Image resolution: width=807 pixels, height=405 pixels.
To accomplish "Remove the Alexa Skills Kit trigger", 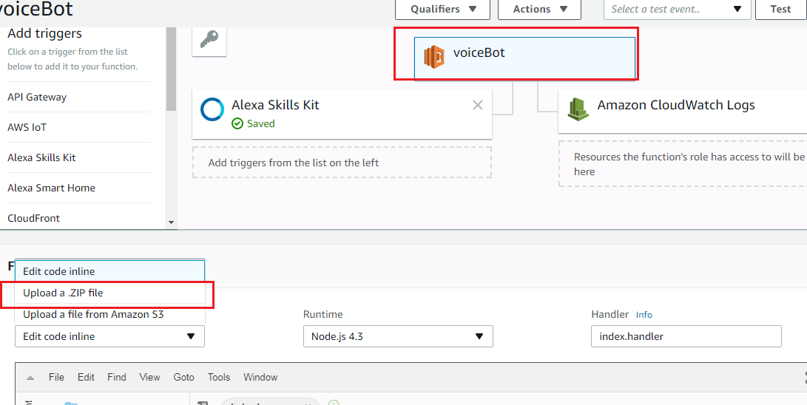I will 478,106.
